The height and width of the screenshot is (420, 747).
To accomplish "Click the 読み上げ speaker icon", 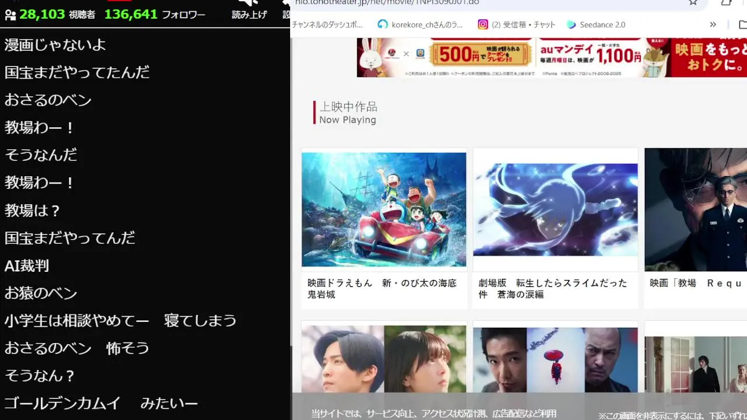I will [249, 3].
